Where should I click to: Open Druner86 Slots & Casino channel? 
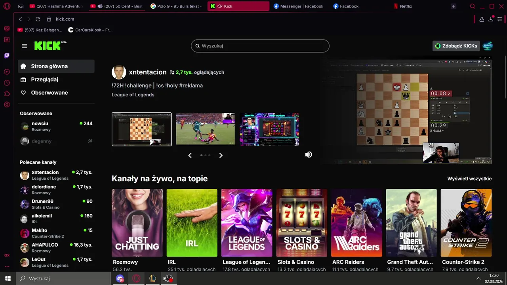click(56, 204)
